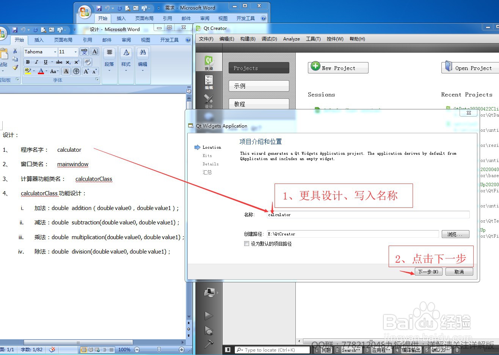Open the Tahoma font name dropdown
The height and width of the screenshot is (355, 499).
pyautogui.click(x=55, y=52)
